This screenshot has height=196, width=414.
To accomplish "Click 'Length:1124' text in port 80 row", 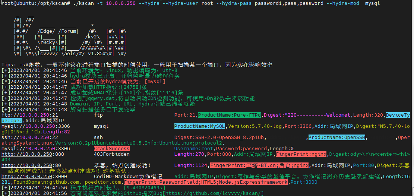I will pyautogui.click(x=190, y=165).
